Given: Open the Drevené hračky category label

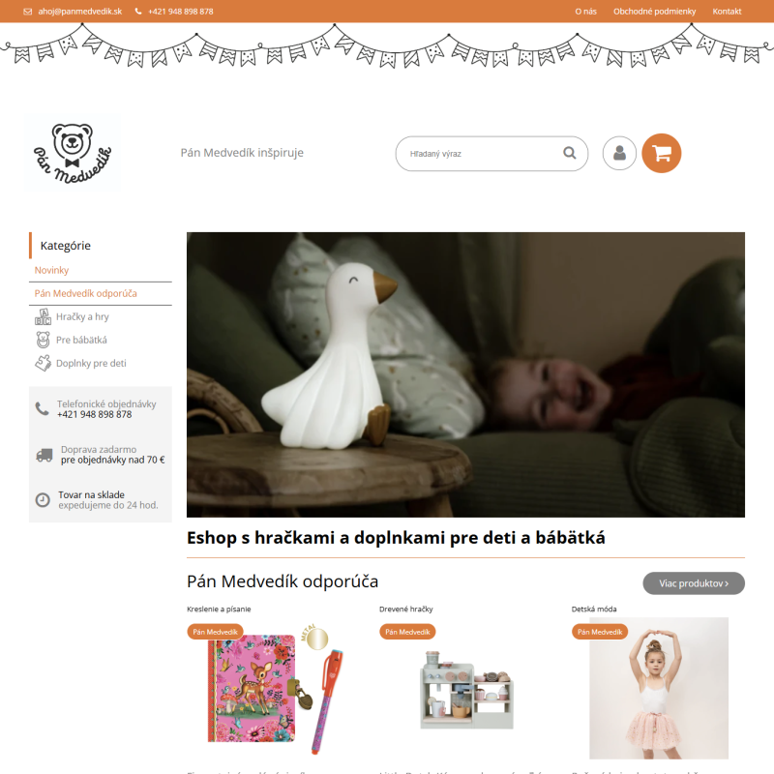Looking at the screenshot, I should [405, 610].
